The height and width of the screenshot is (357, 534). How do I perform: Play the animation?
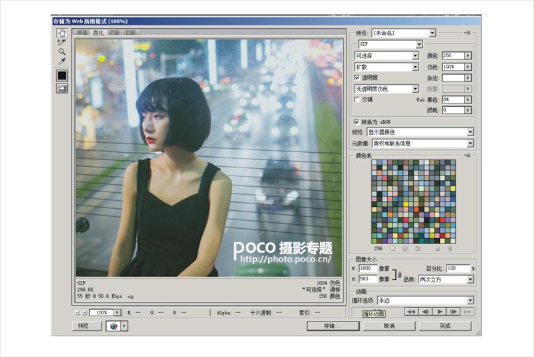440,312
